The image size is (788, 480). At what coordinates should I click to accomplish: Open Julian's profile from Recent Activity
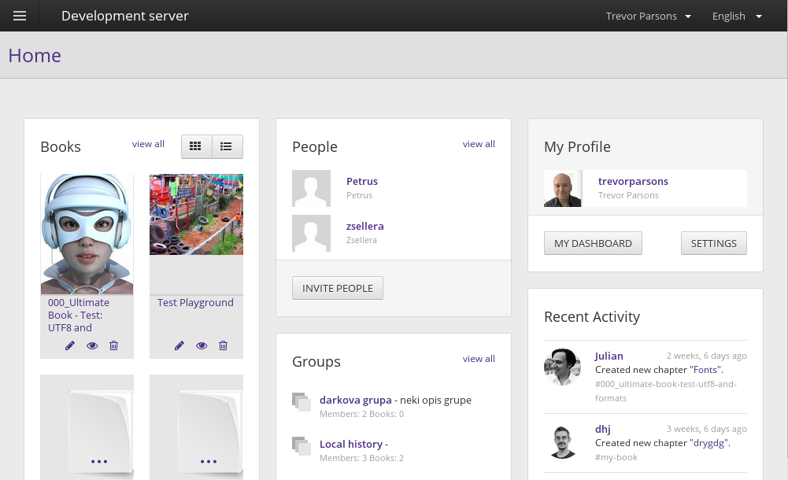(609, 356)
